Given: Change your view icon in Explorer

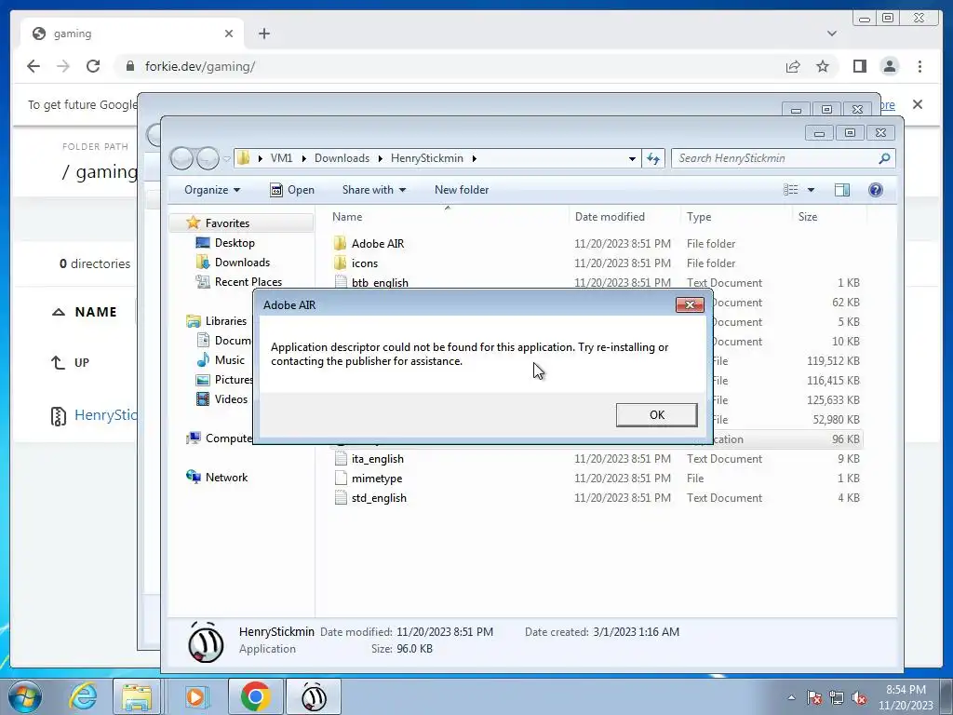Looking at the screenshot, I should point(791,190).
